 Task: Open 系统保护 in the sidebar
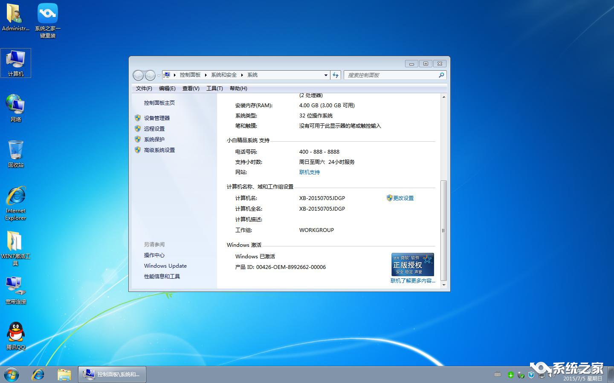(x=153, y=139)
